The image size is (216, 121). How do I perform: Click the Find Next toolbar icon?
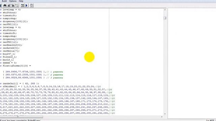pyautogui.click(x=9, y=5)
